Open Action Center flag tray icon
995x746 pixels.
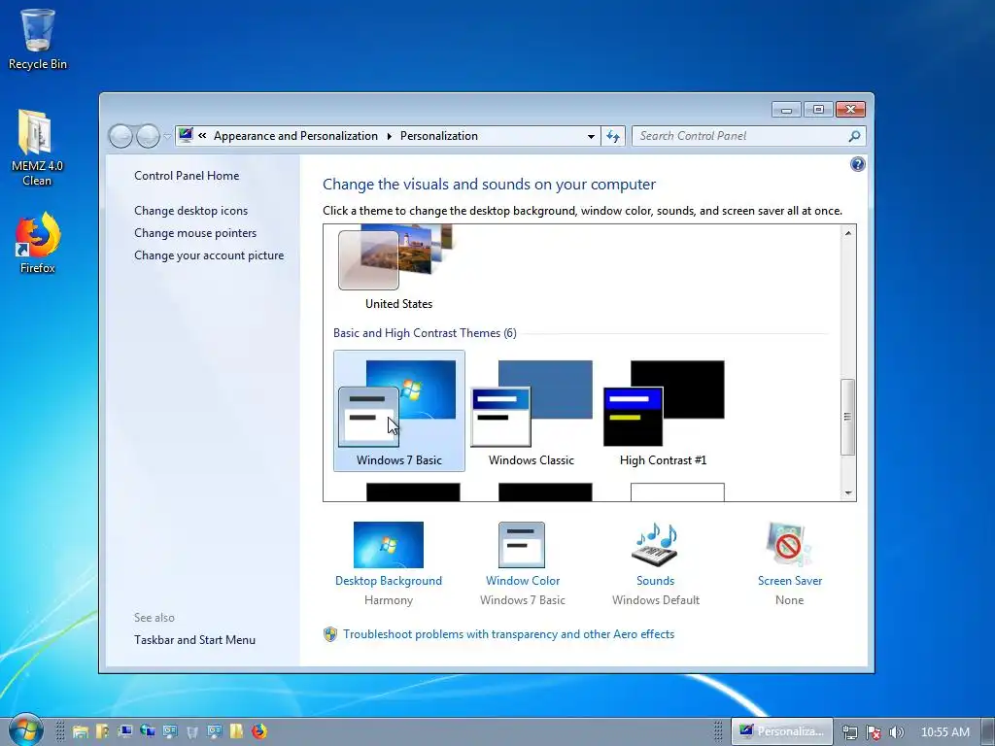tap(874, 732)
